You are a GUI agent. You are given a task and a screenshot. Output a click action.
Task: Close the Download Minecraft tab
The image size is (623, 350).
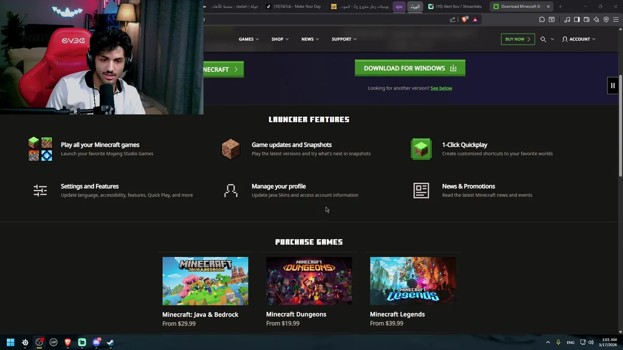(x=548, y=6)
